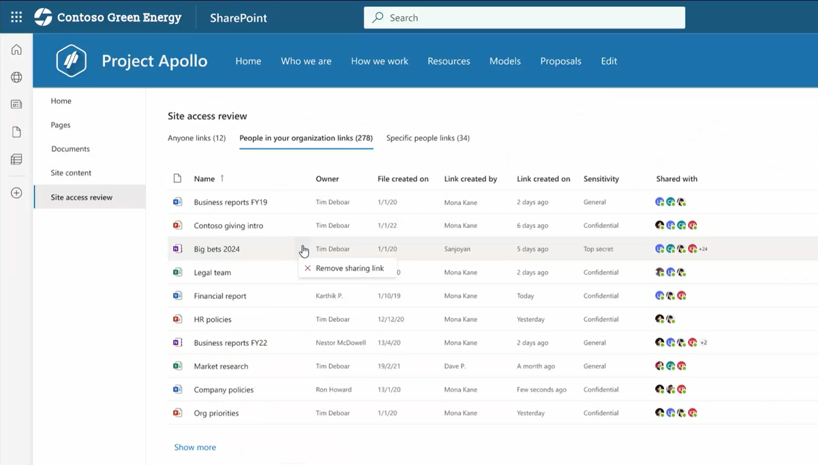Choose Remove sharing link menu option

(348, 268)
